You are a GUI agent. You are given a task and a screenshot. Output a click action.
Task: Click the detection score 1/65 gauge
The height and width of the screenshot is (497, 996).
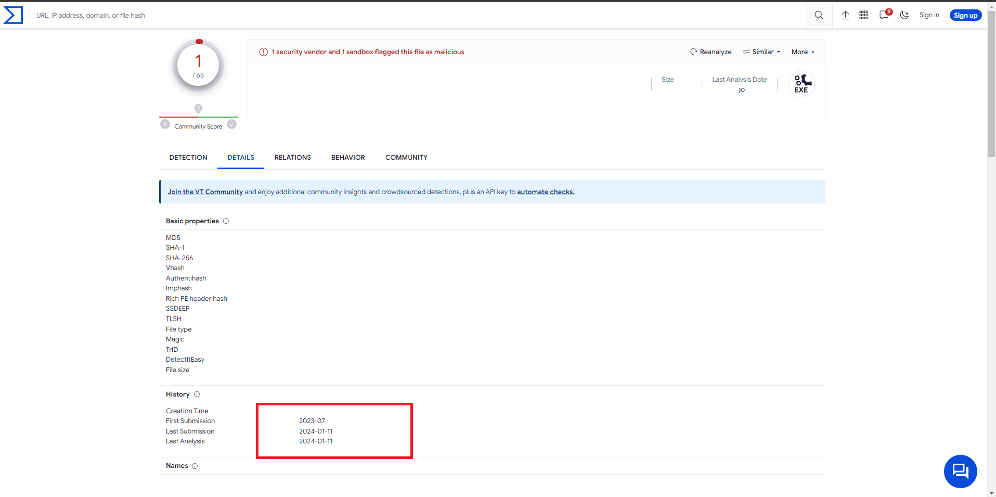pyautogui.click(x=198, y=66)
